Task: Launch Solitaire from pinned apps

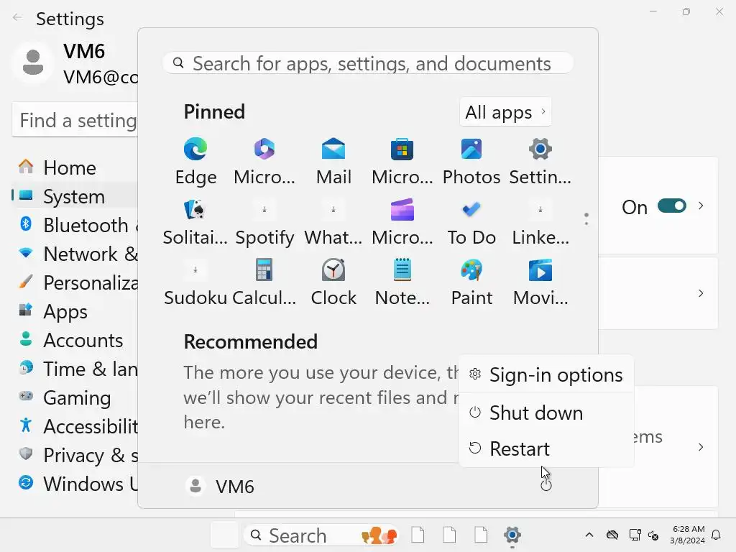Action: pyautogui.click(x=195, y=222)
